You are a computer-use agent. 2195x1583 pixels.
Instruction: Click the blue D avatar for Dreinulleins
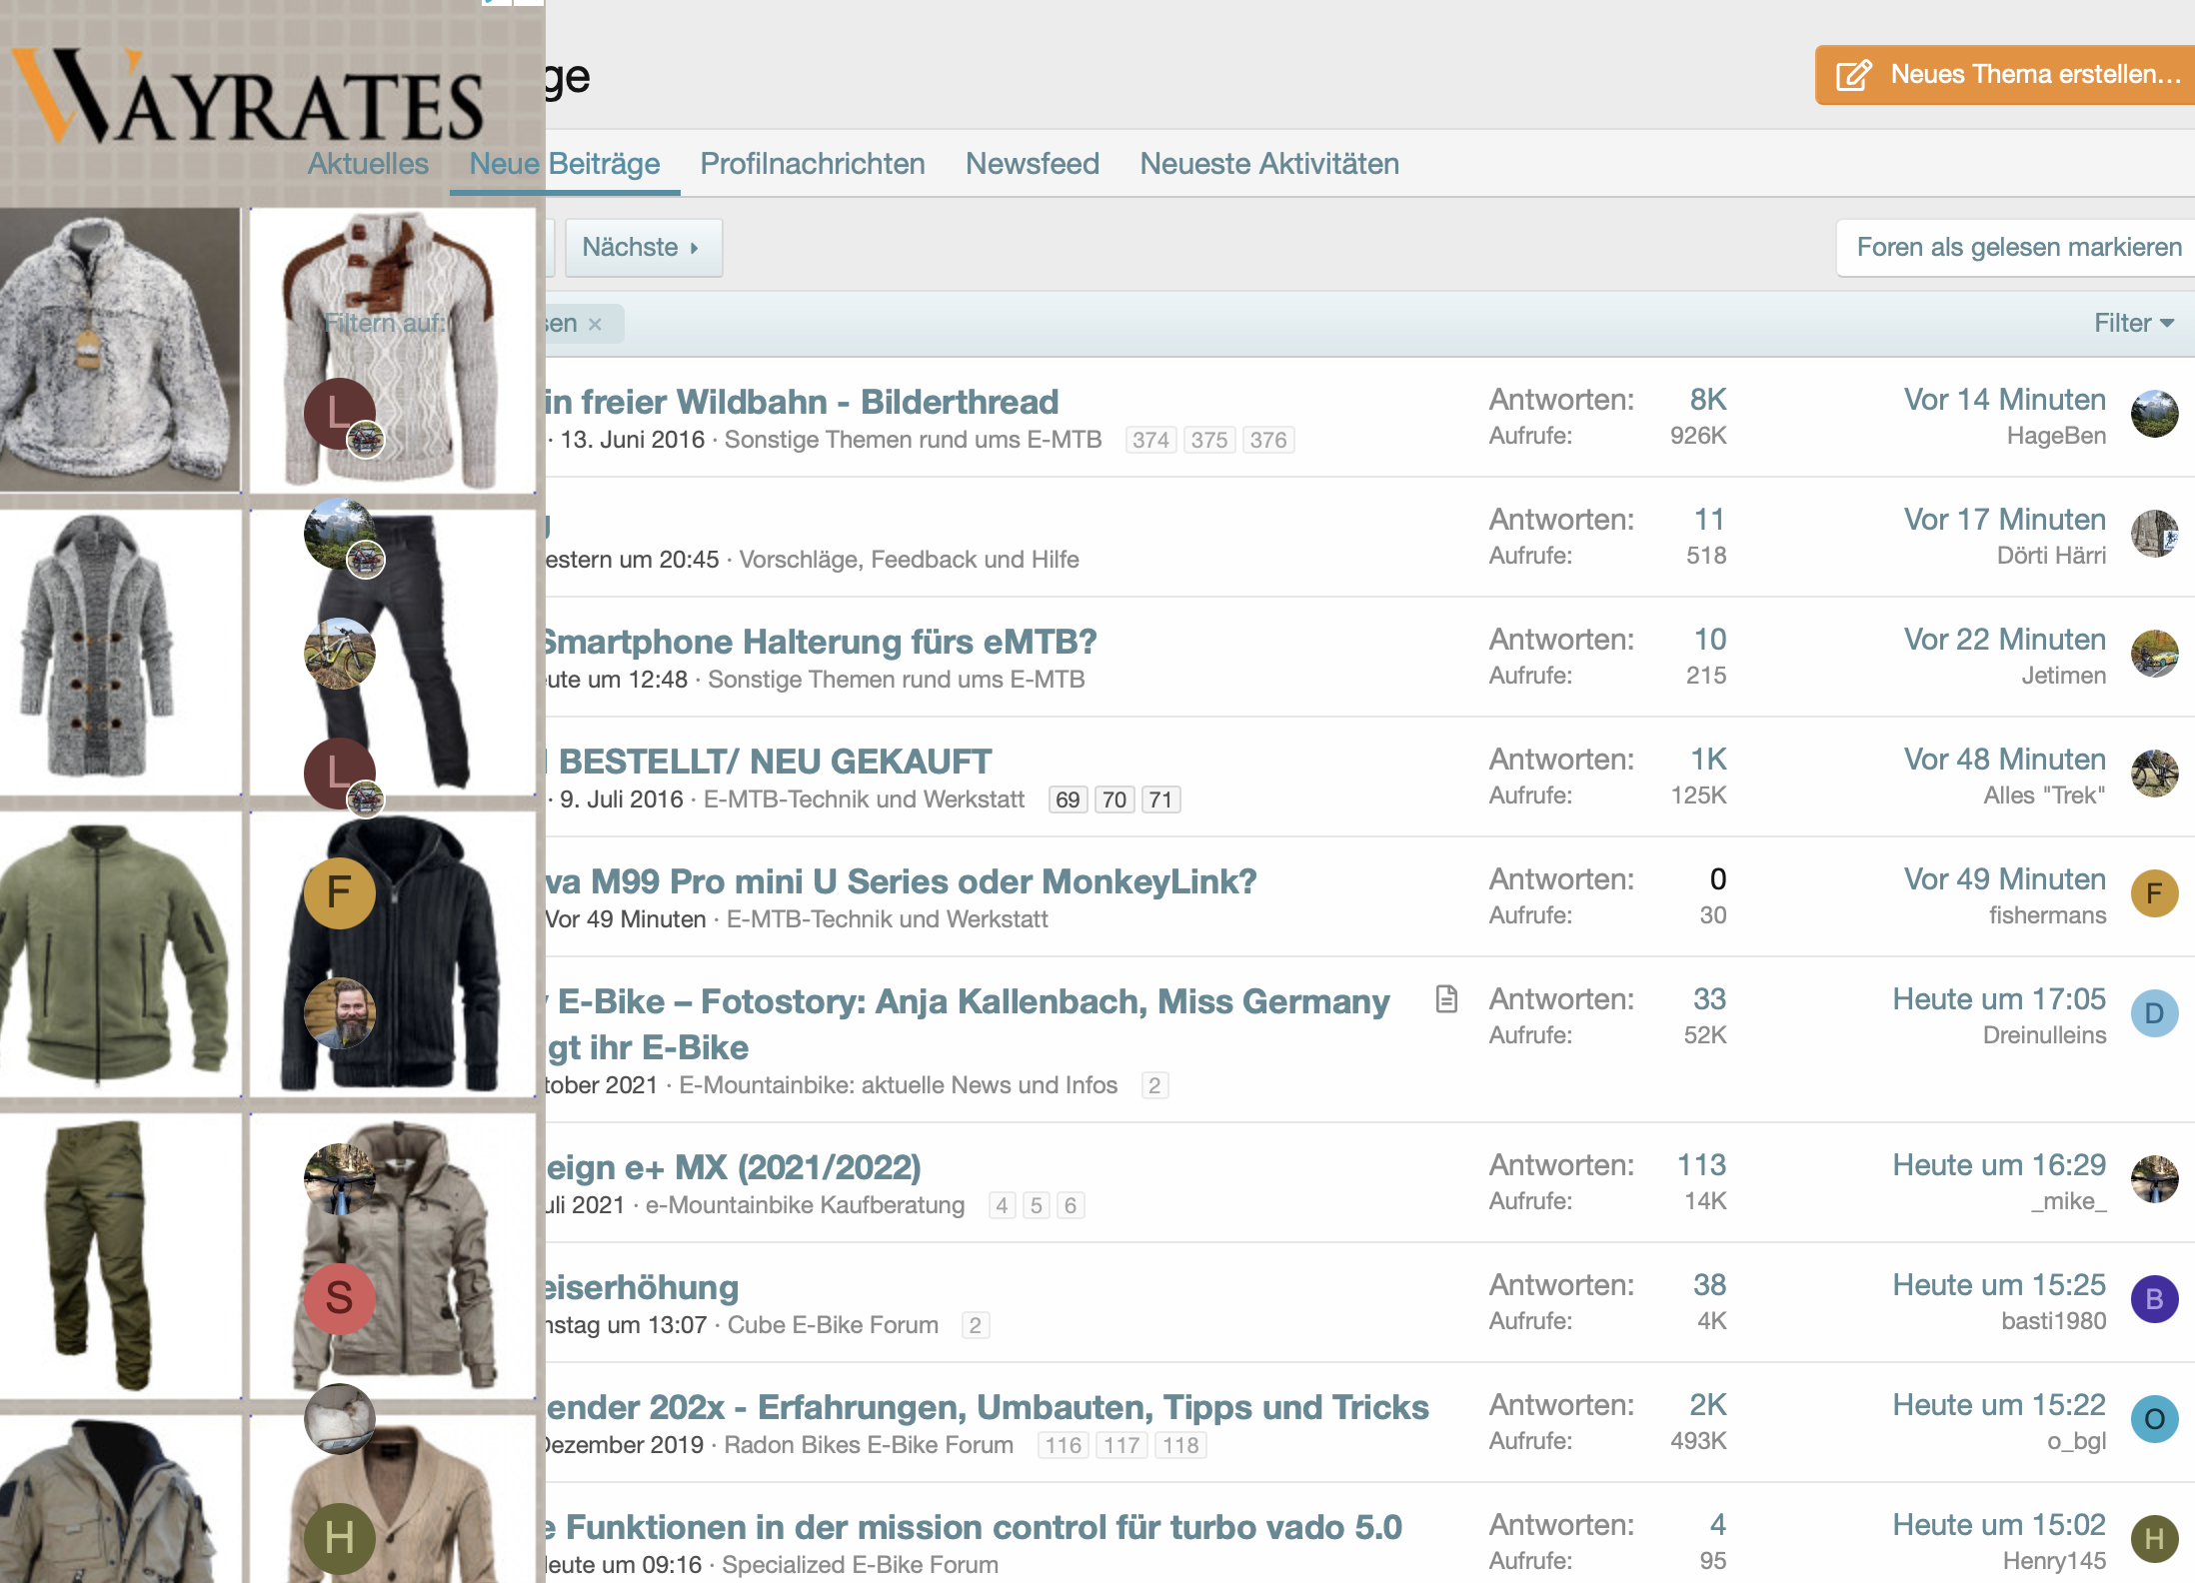(2154, 1014)
